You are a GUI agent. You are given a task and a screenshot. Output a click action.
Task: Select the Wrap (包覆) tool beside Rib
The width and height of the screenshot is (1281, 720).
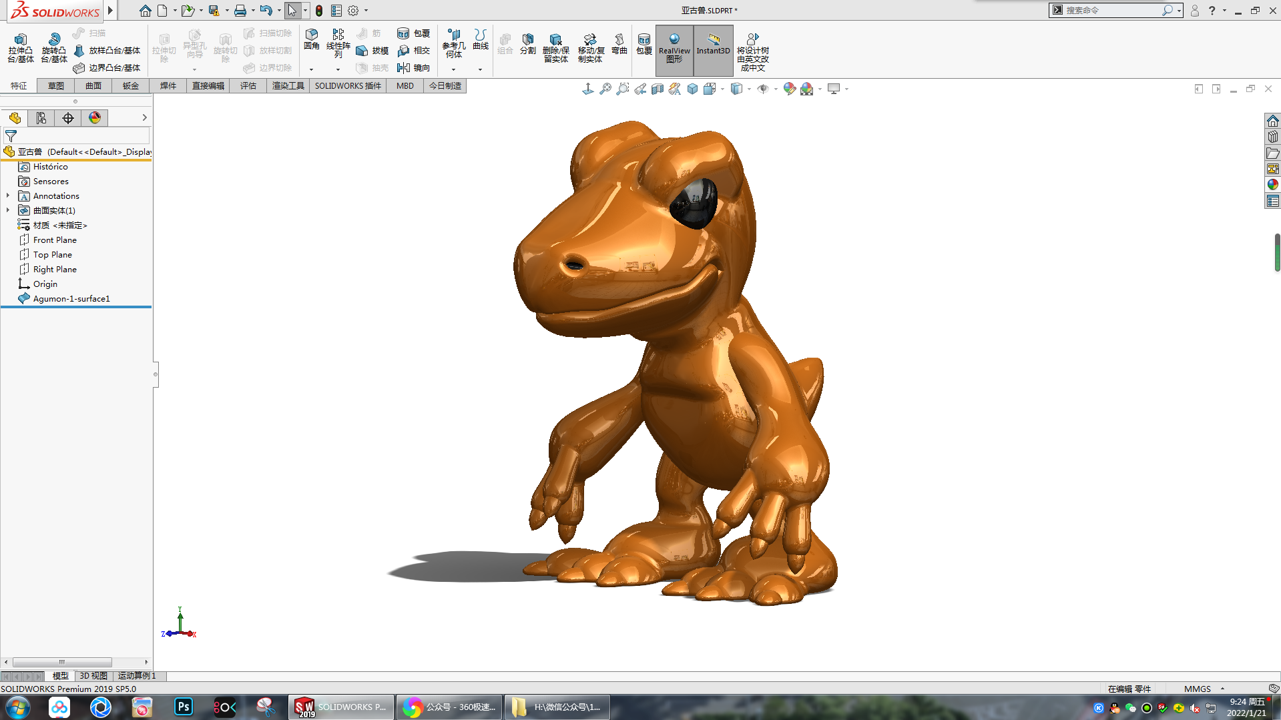(414, 33)
